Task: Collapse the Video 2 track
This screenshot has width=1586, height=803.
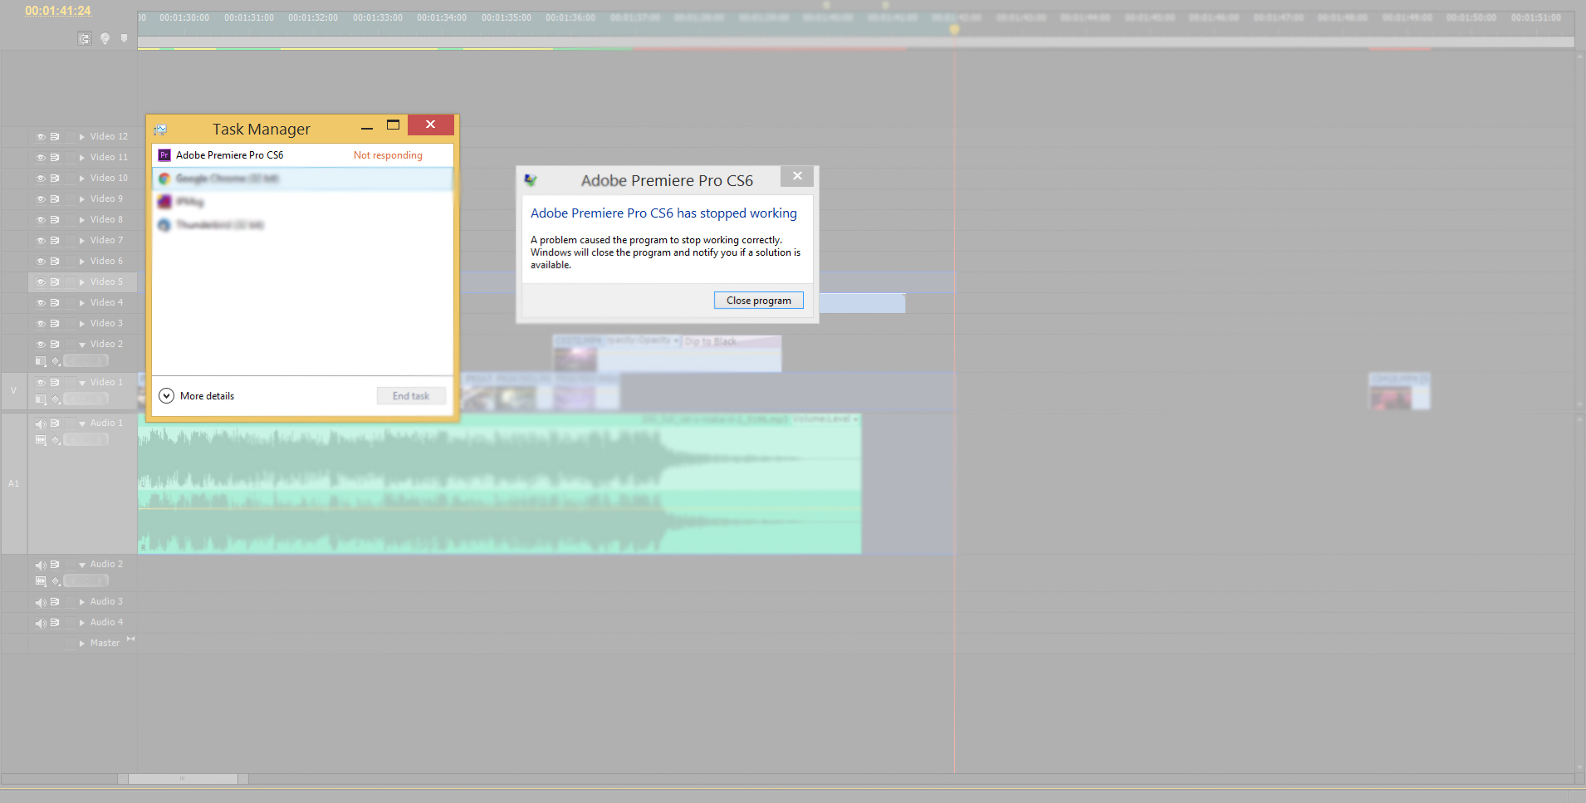Action: (82, 344)
